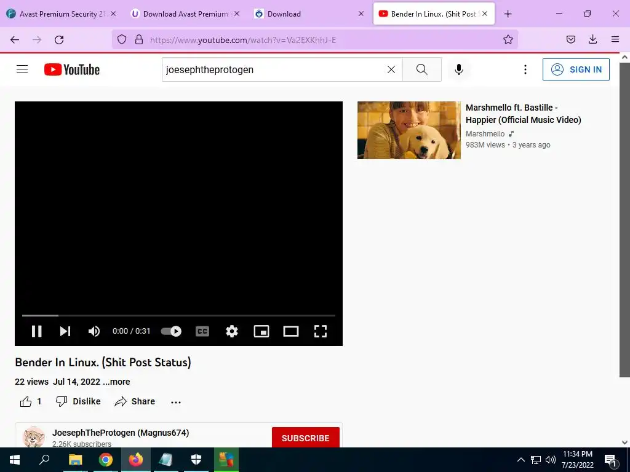Toggle the autoplay switch in player
The image size is (630, 472).
171,331
